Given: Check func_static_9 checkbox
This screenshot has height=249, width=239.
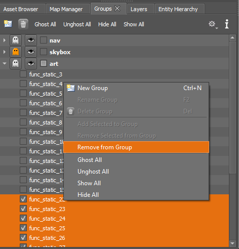Looking at the screenshot, I should coord(23,132).
